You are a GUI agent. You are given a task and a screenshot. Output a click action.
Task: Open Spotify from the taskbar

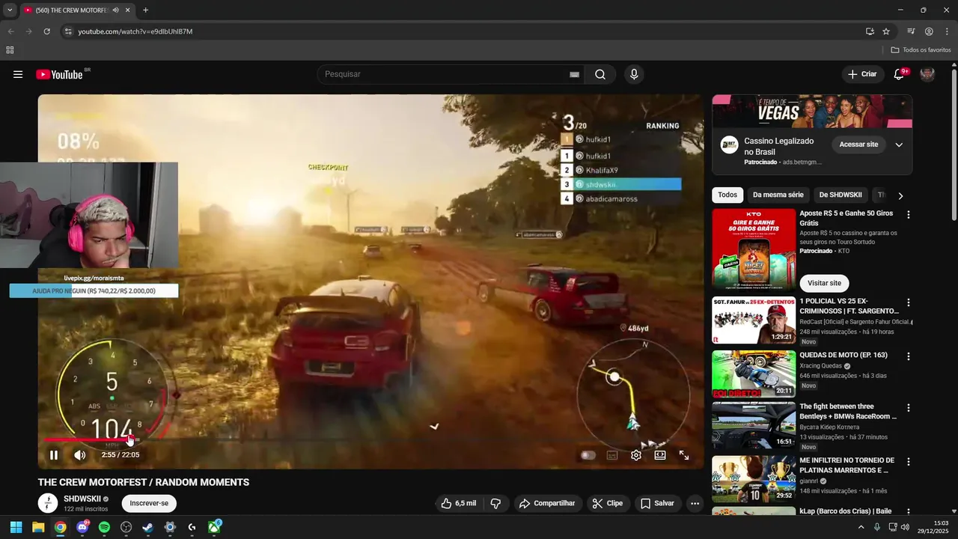click(x=104, y=527)
